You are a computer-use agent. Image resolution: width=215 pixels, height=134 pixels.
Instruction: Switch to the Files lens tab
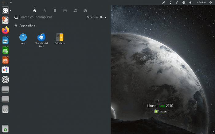[x=55, y=10]
